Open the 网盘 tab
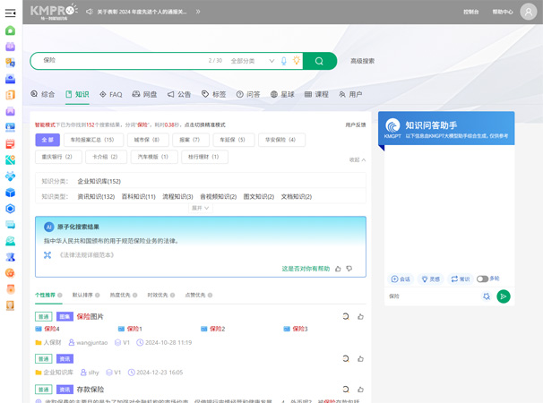Screen dimensions: 543x403 (x=144, y=94)
